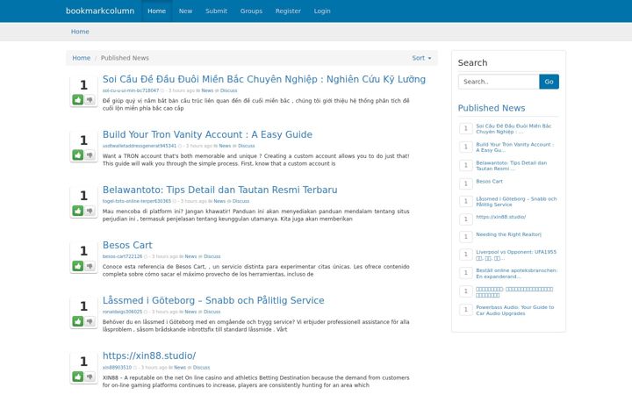Open the https://xin88.studio/ headline
This screenshot has width=632, height=395.
click(x=149, y=355)
